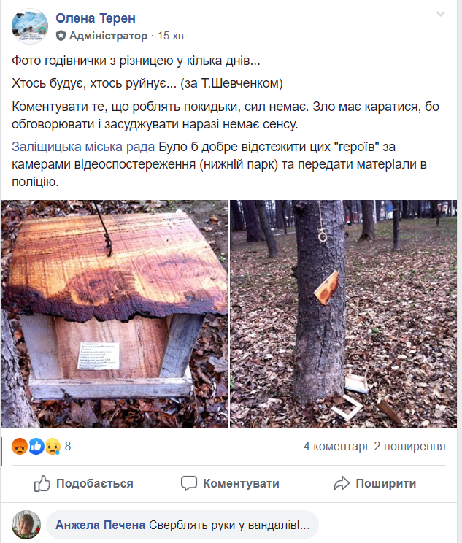Open the destroyed feeder tree photo
This screenshot has height=543, width=462.
pyautogui.click(x=344, y=314)
